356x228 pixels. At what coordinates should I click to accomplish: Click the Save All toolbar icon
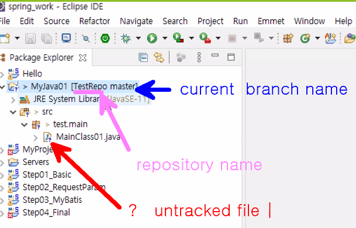(47, 38)
